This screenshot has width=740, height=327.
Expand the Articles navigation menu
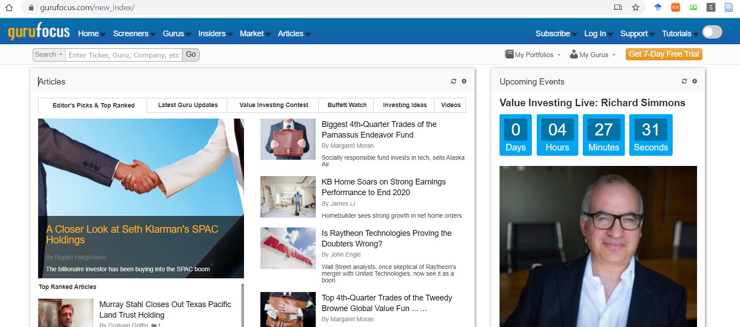pos(294,34)
